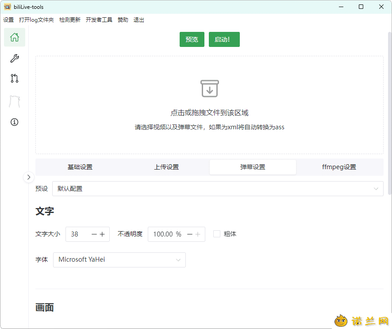This screenshot has width=392, height=329.
Task: Click 打开log文件夹 menu item
Action: click(x=36, y=20)
